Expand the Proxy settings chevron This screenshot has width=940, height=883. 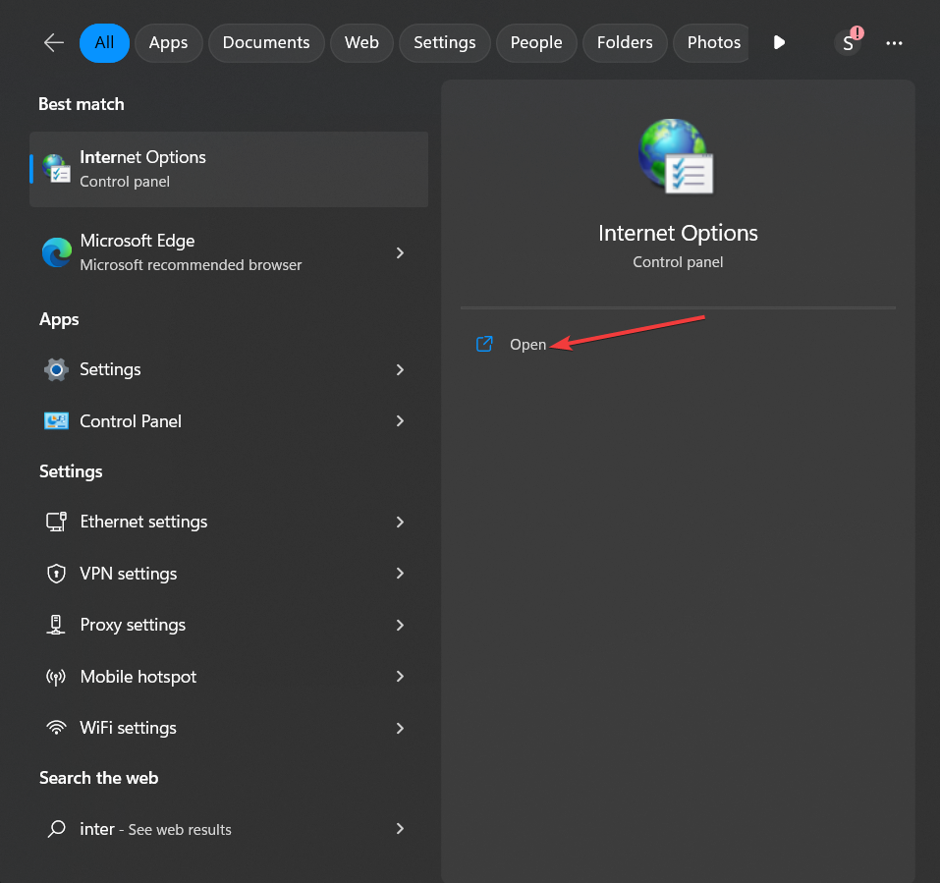[400, 625]
